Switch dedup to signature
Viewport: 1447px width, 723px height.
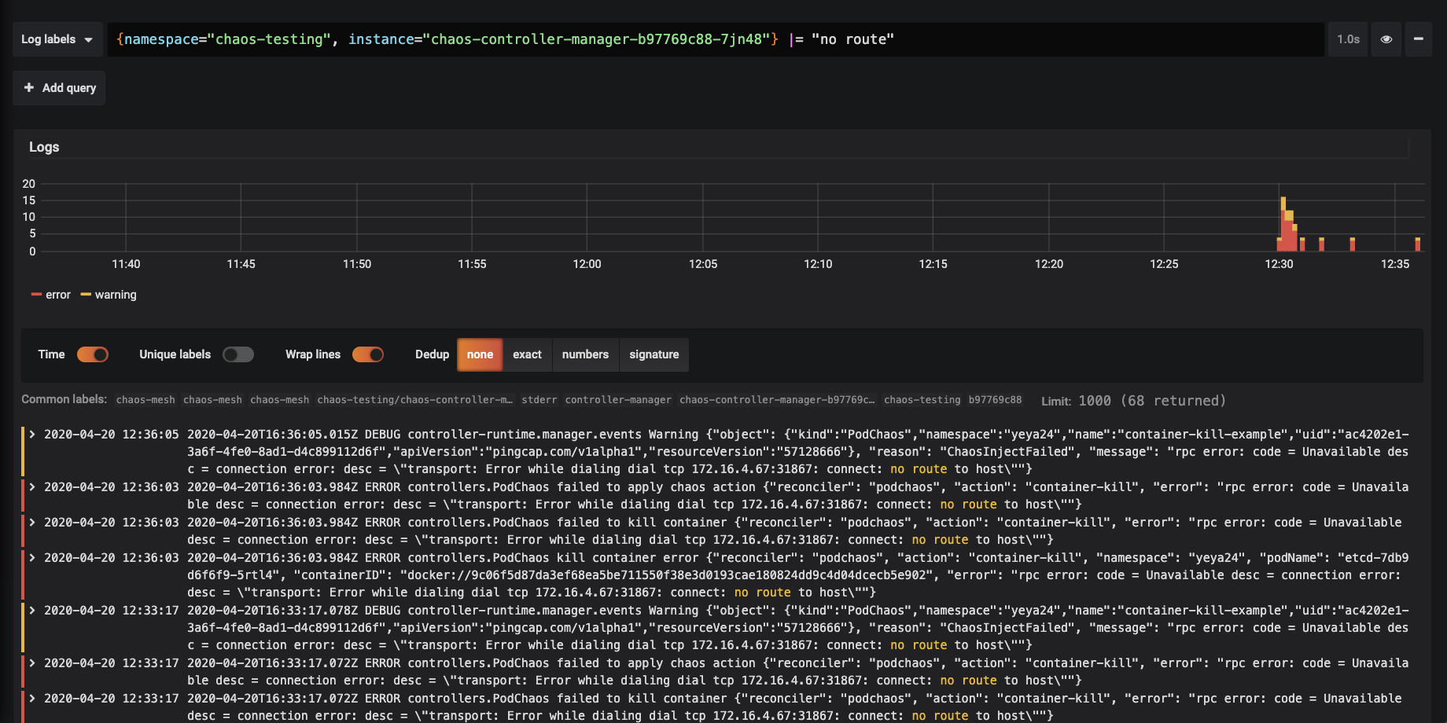(x=654, y=354)
